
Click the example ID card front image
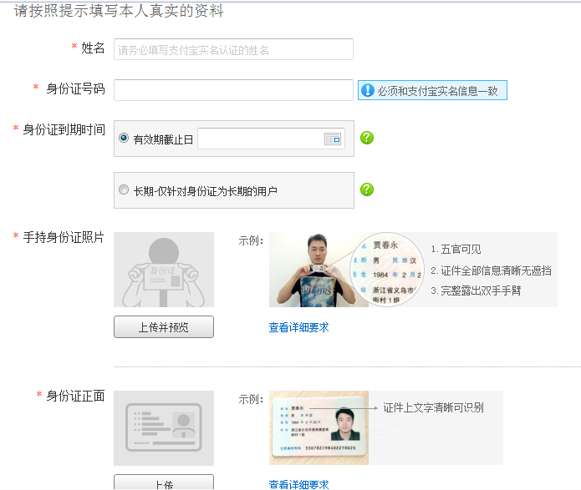click(x=319, y=427)
